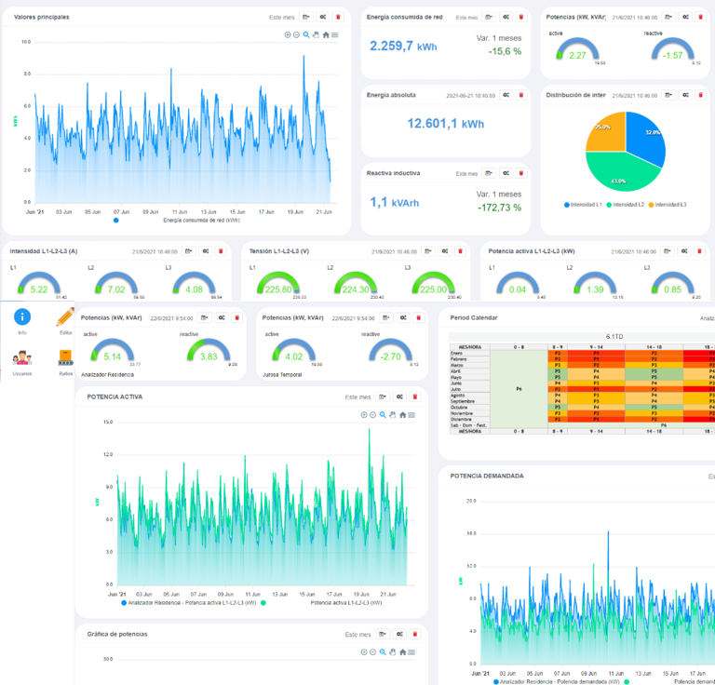This screenshot has height=685, width=715.
Task: Click the Editar pencil icon
Action: (65, 317)
